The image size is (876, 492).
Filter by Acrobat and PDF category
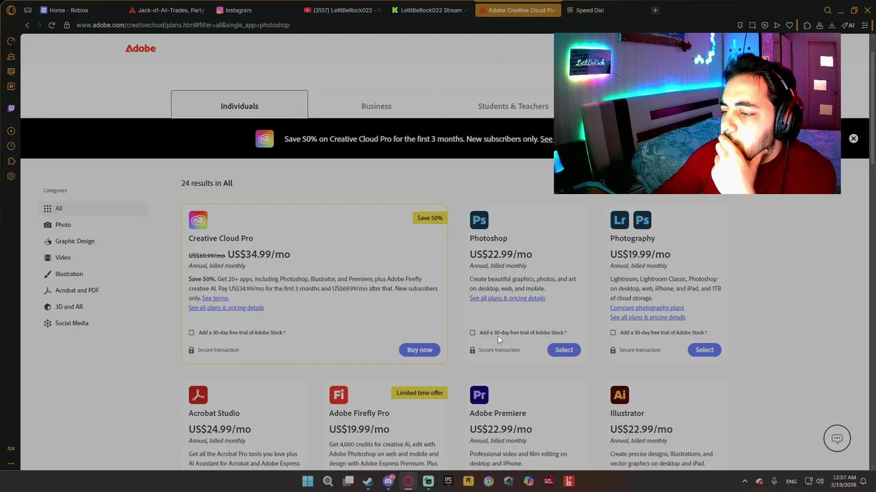coord(93,290)
